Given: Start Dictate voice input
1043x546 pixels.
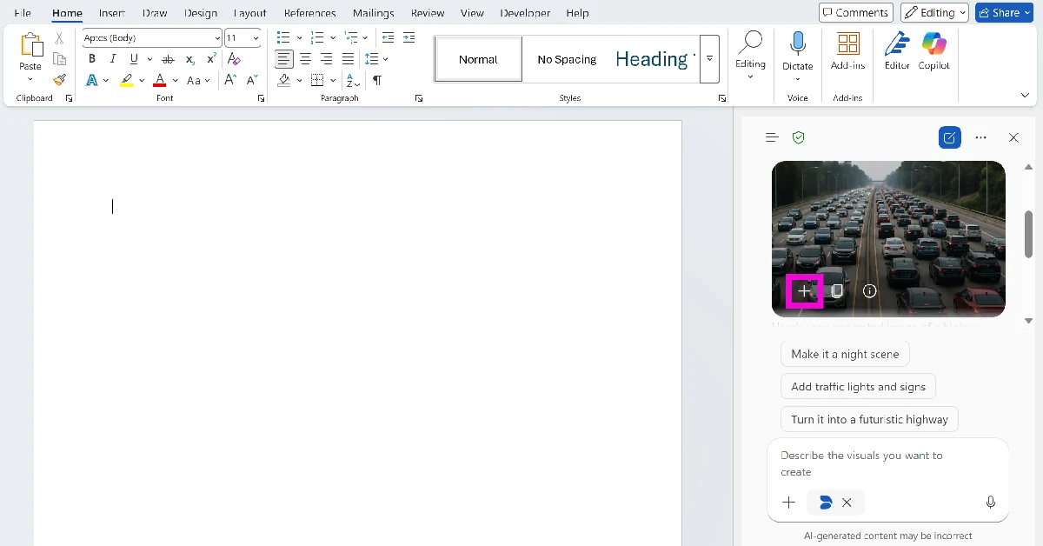Looking at the screenshot, I should pos(797,52).
